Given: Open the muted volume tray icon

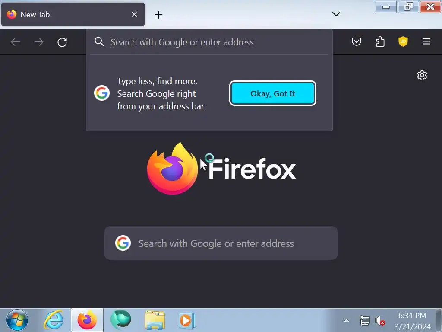Looking at the screenshot, I should point(380,321).
